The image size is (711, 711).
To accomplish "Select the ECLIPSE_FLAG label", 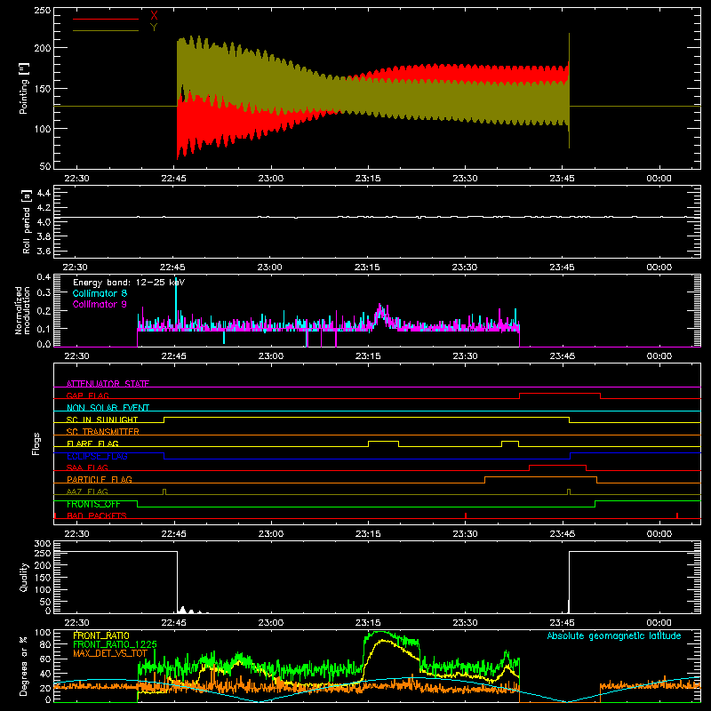I will [97, 456].
